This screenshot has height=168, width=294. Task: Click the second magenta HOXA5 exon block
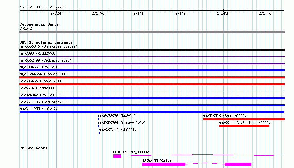point(238,164)
